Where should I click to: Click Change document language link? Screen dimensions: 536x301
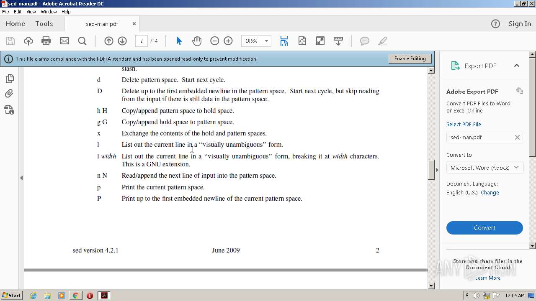coord(490,193)
